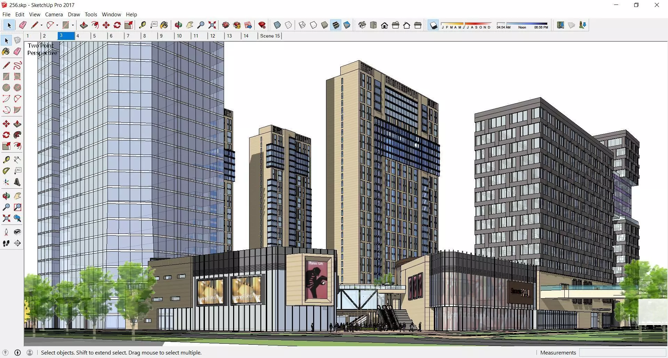
Task: Open the Tools menu
Action: [91, 15]
